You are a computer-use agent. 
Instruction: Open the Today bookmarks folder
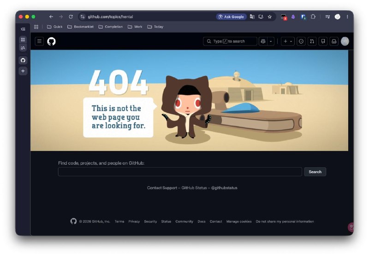pos(155,27)
